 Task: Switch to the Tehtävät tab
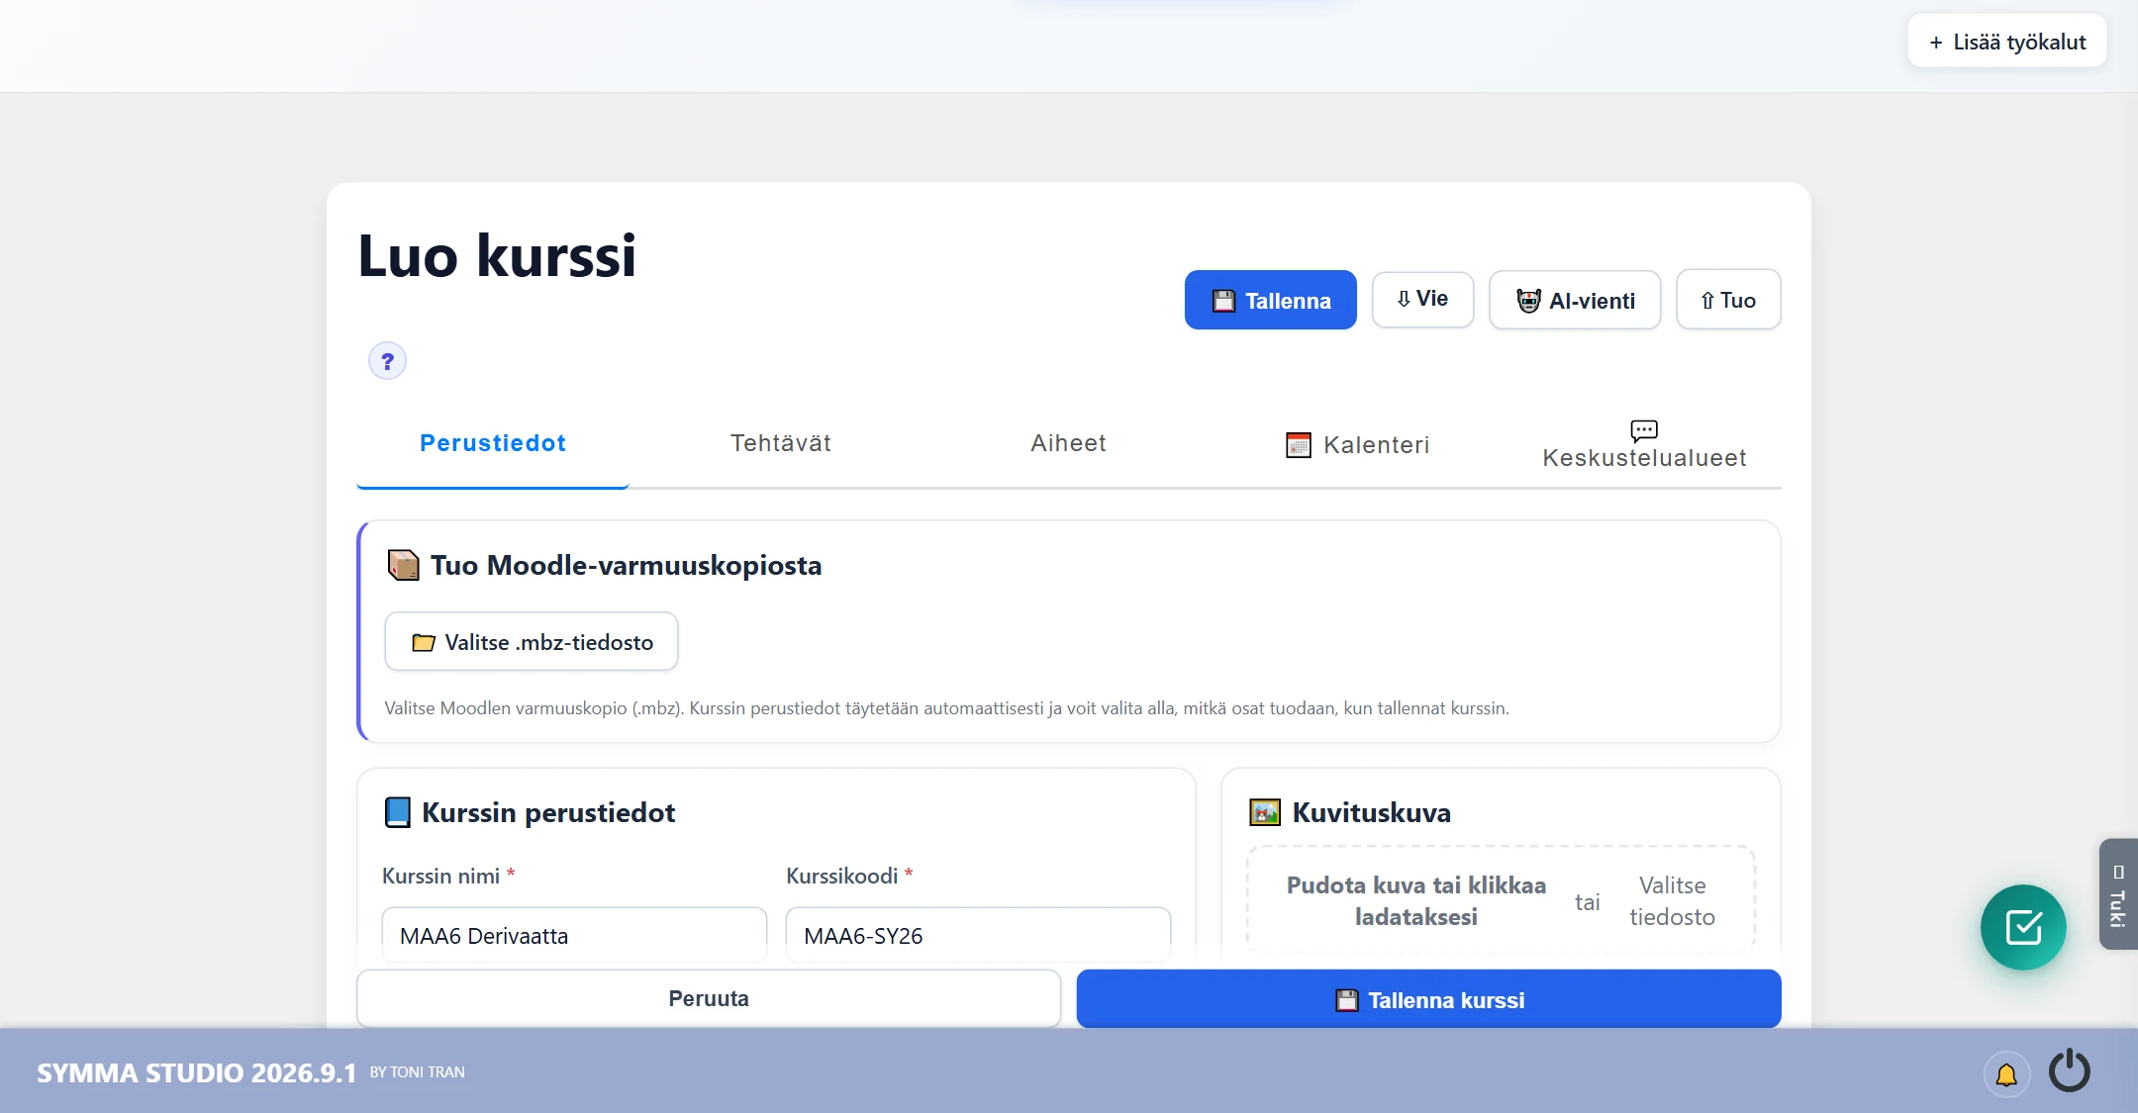pos(781,443)
